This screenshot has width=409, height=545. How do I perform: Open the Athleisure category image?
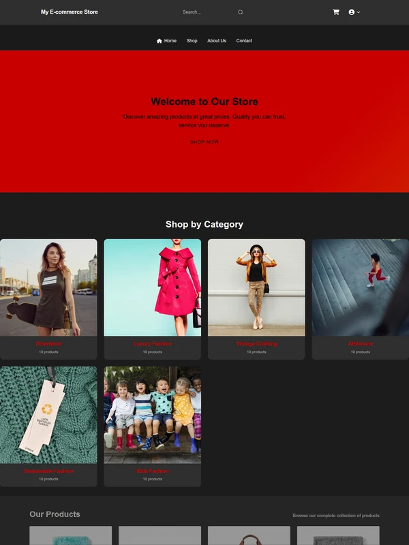[361, 287]
